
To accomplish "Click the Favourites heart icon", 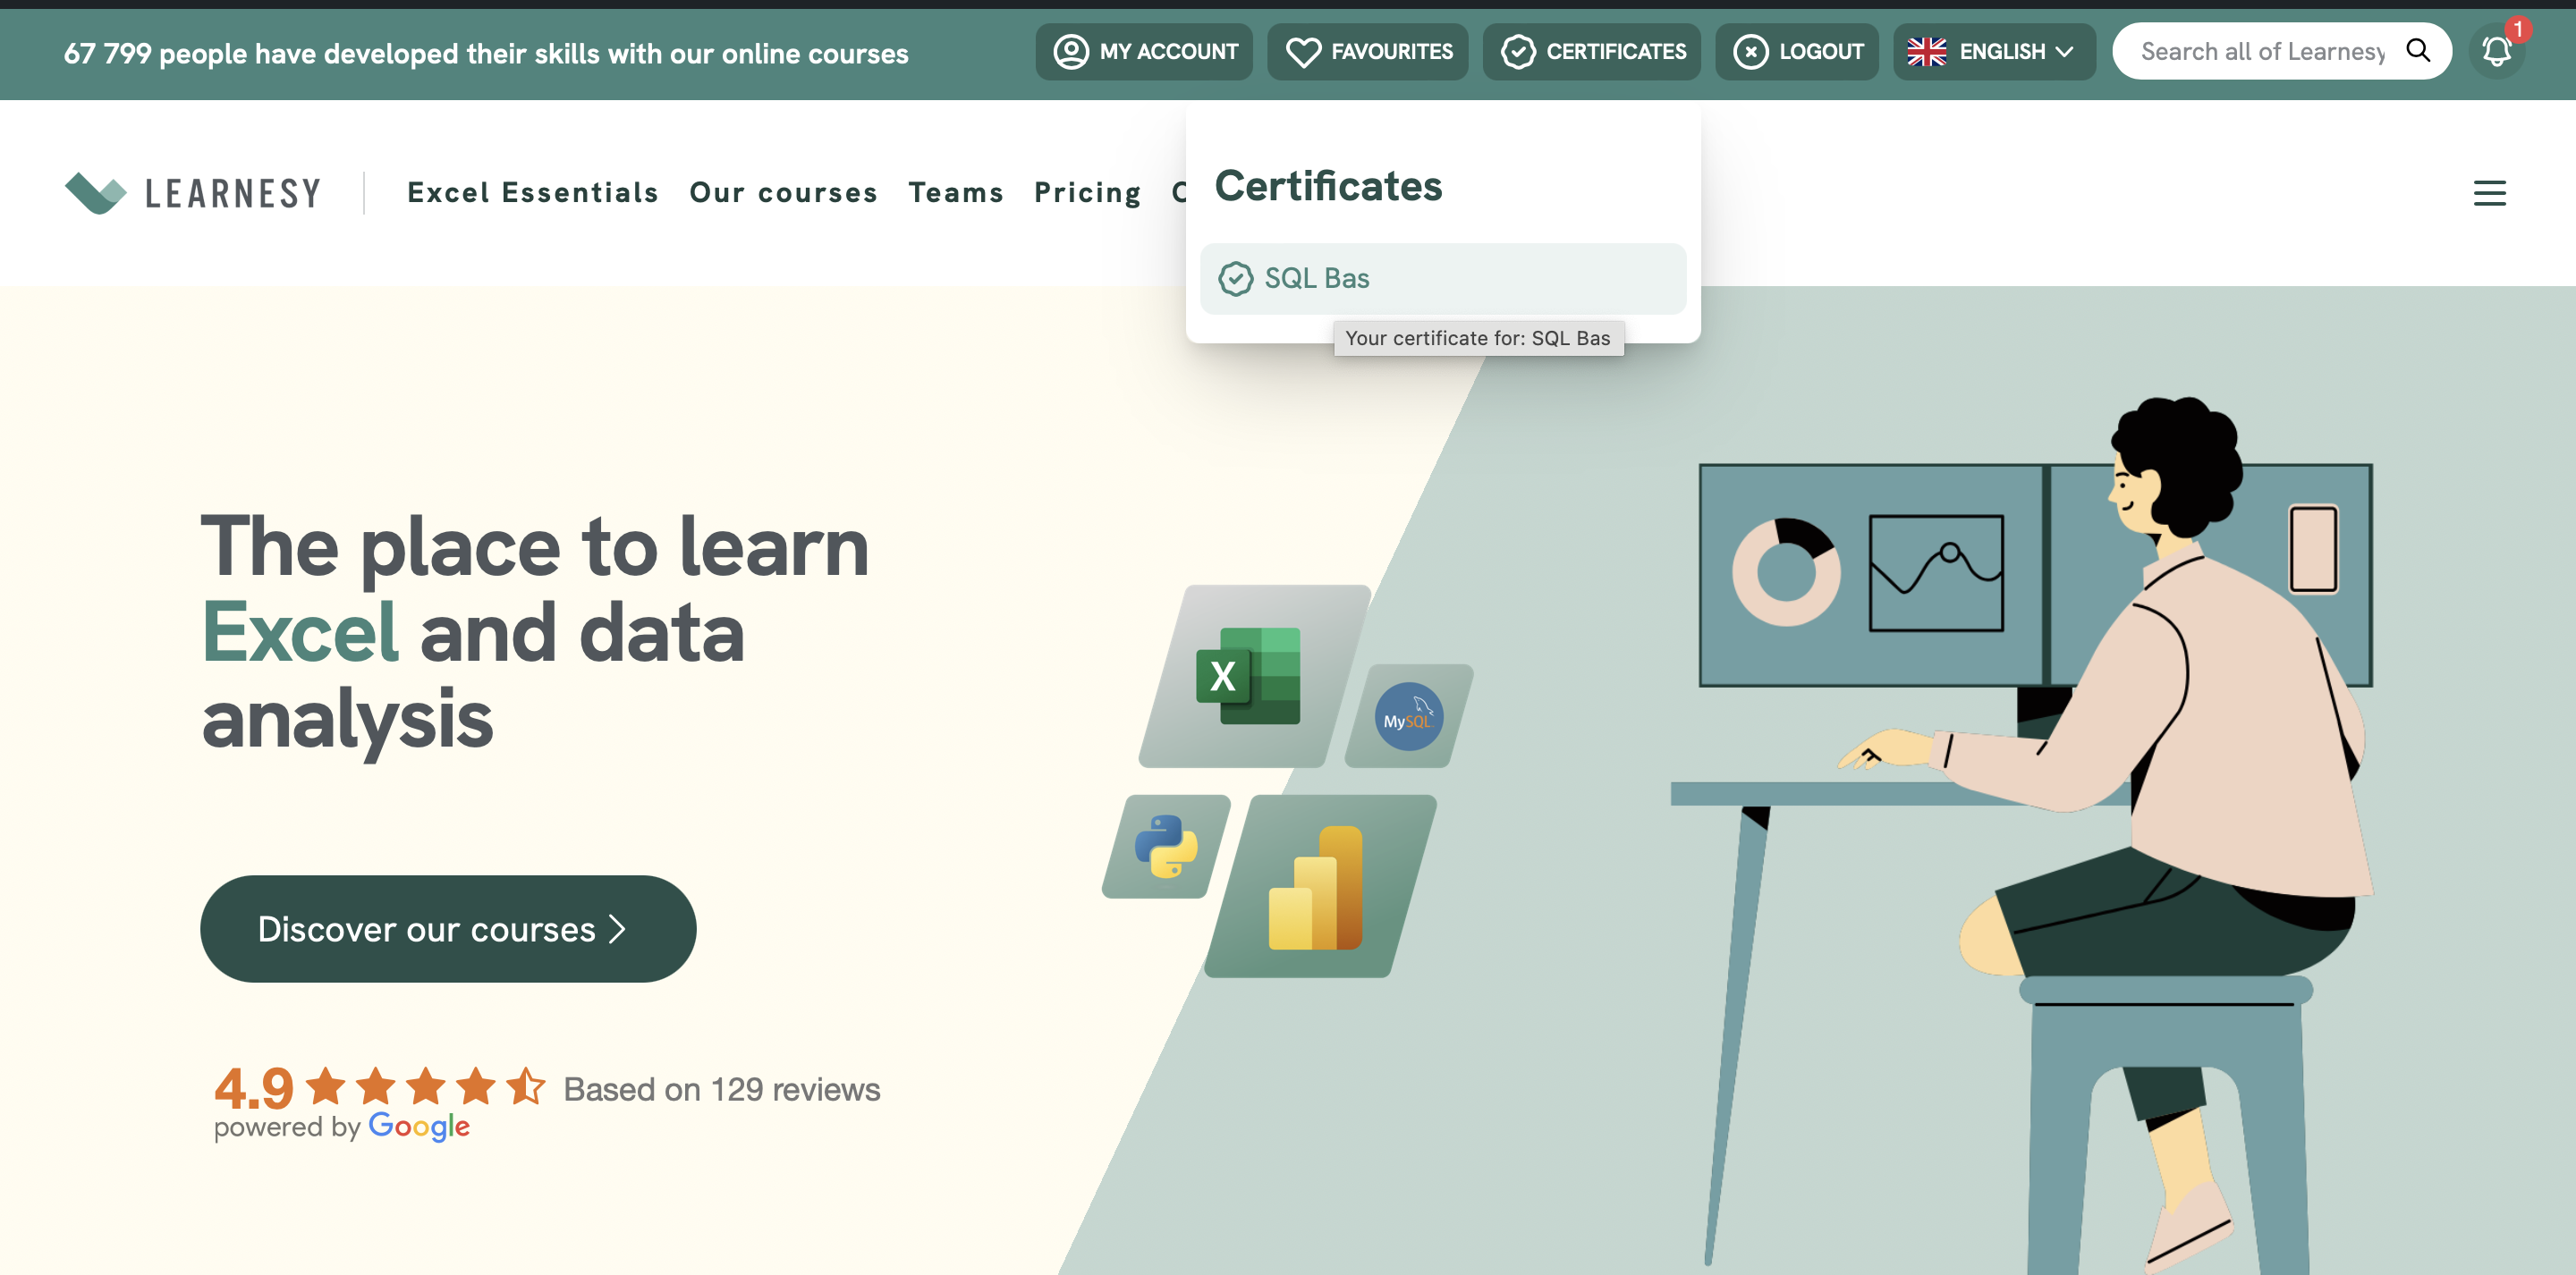I will click(1303, 52).
